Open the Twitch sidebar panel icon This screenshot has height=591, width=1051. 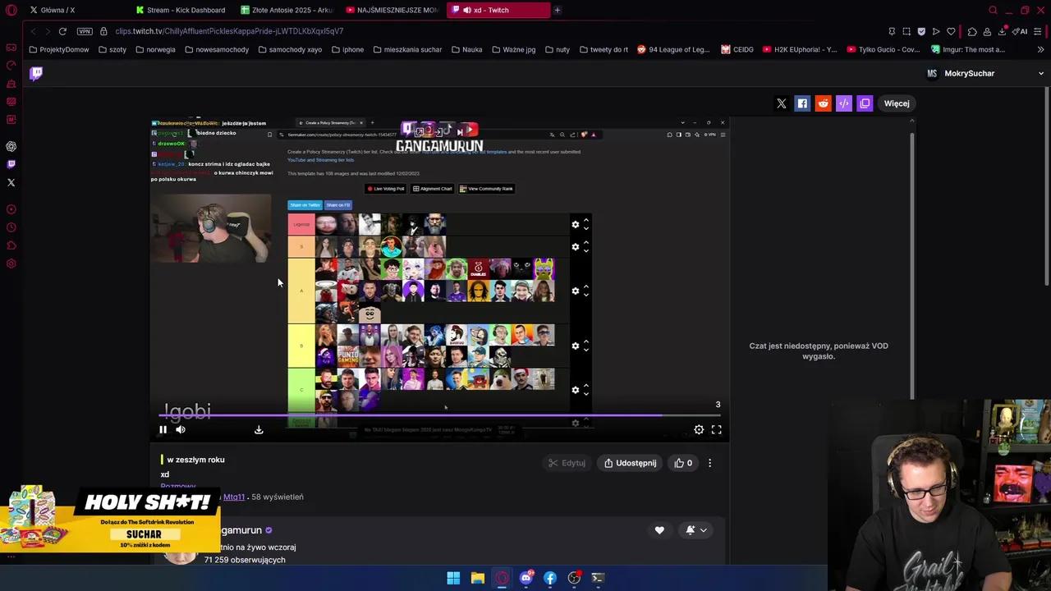pos(11,164)
